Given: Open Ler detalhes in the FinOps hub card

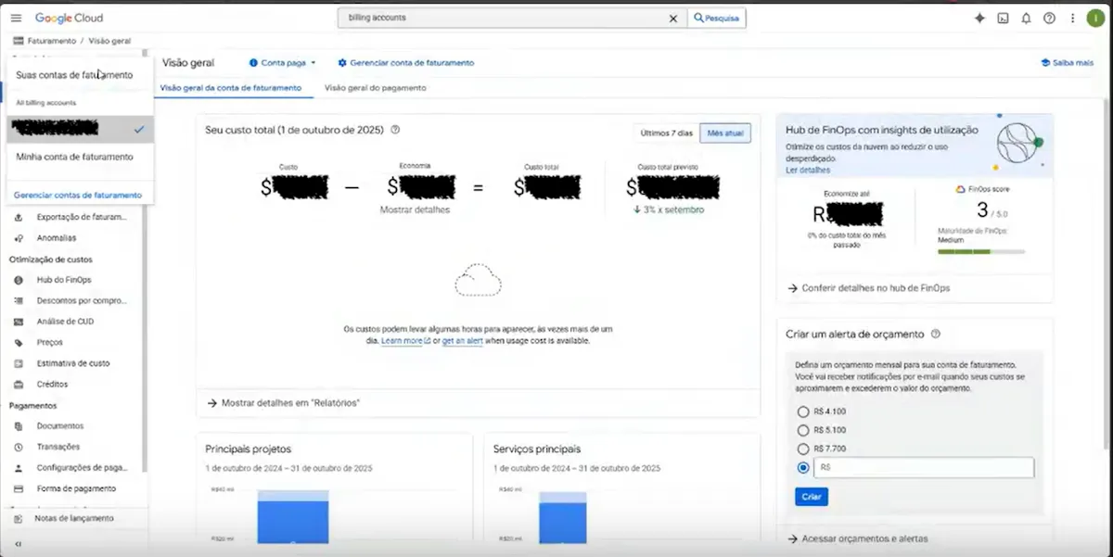Looking at the screenshot, I should click(808, 171).
